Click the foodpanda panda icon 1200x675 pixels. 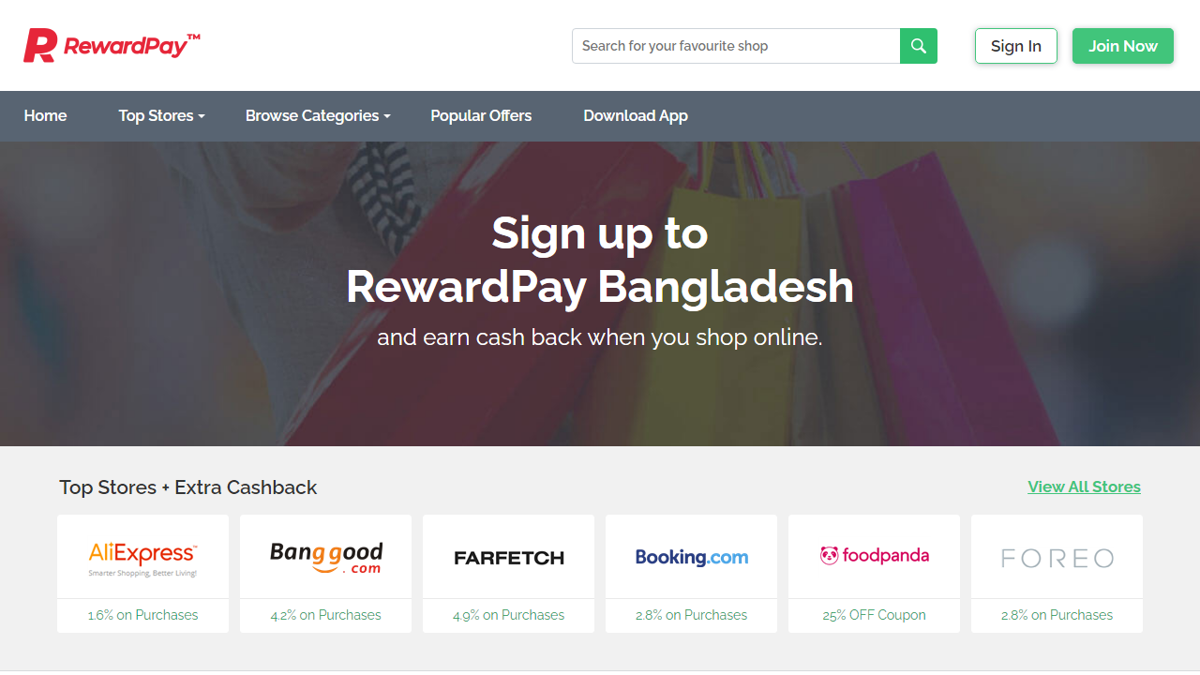click(x=829, y=555)
